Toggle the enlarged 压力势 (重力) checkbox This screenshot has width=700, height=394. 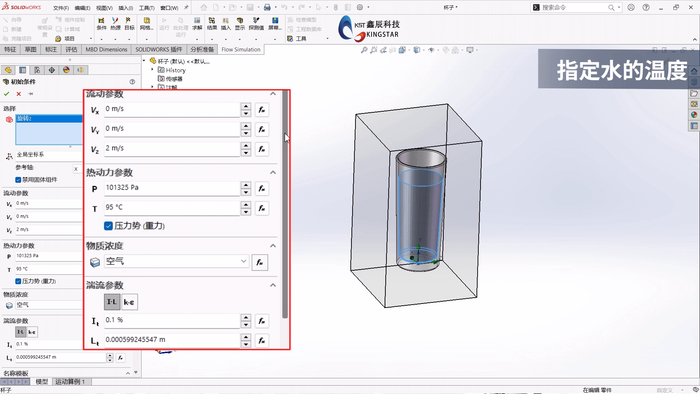108,226
